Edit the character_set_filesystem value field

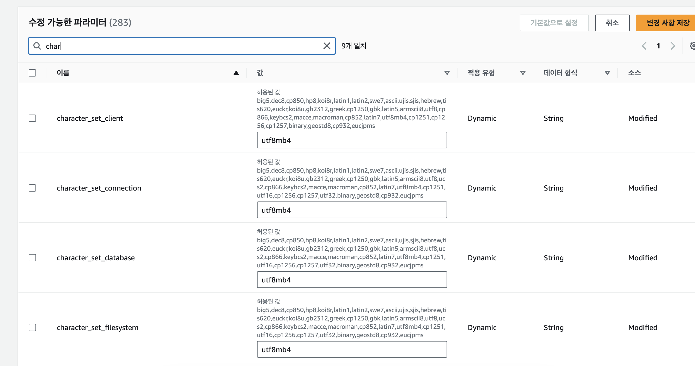[x=352, y=350]
